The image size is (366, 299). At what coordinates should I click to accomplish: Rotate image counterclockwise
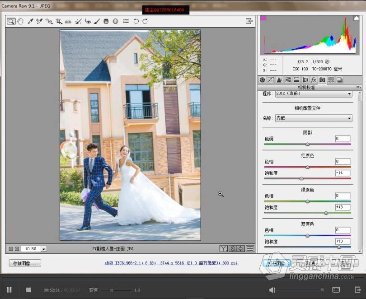(136, 21)
